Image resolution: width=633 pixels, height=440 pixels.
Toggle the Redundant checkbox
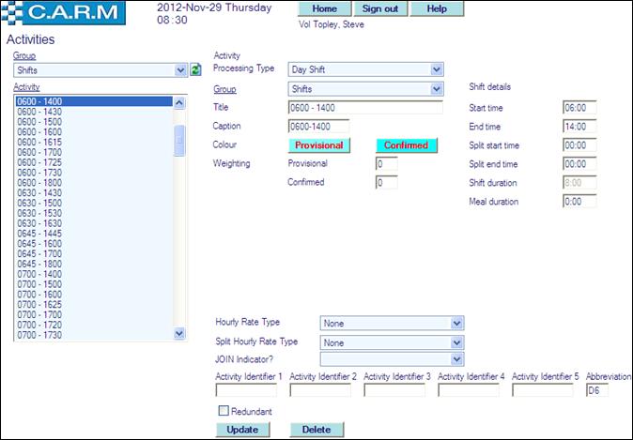(223, 411)
